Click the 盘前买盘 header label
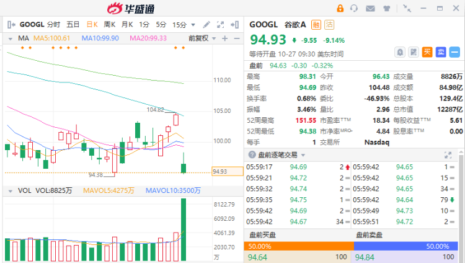The width and height of the screenshot is (465, 263). tap(262, 235)
